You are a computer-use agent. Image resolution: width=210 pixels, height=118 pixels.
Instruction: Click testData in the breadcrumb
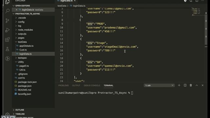click(62, 6)
